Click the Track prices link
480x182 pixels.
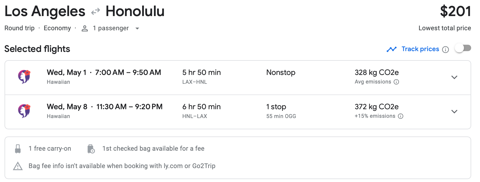(420, 49)
